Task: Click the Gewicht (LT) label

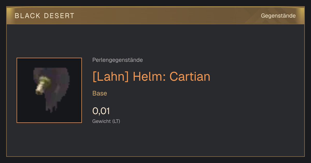Action: (x=106, y=121)
